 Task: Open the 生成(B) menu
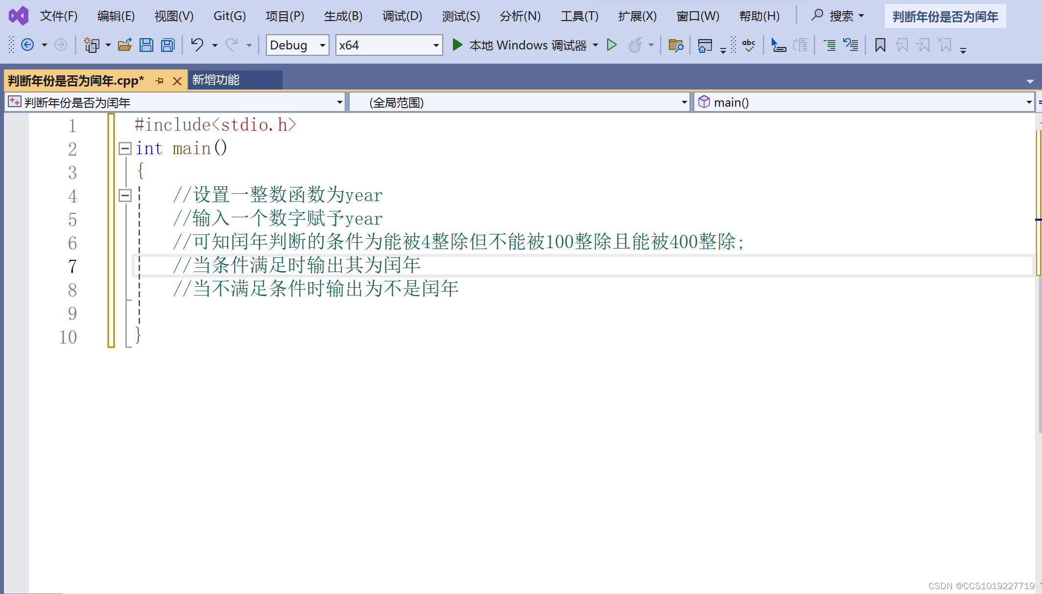pyautogui.click(x=343, y=16)
